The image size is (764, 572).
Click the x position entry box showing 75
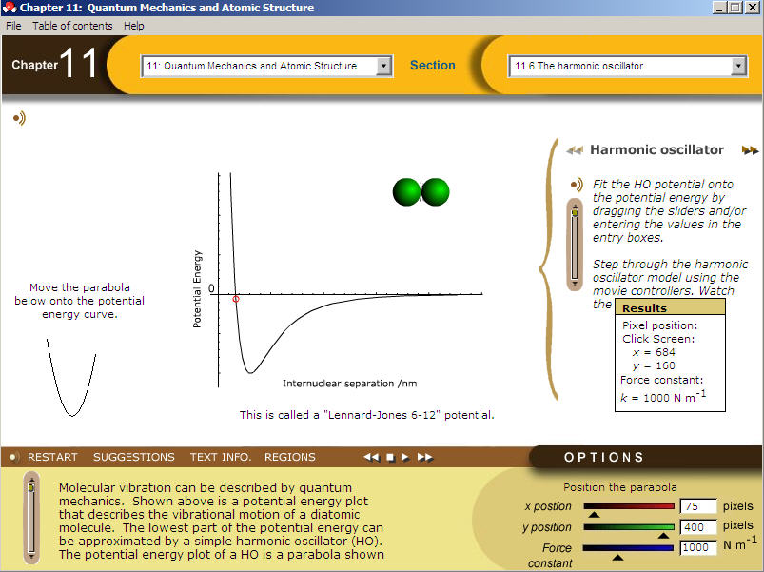698,506
